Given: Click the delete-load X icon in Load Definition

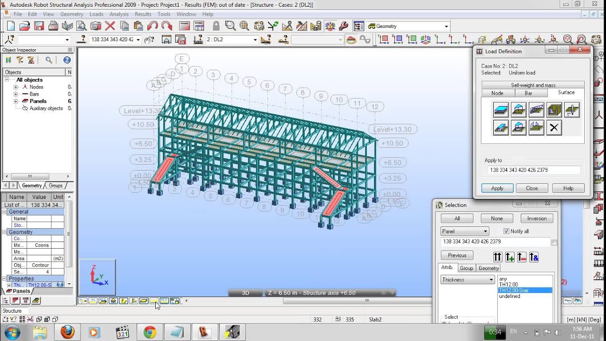Looking at the screenshot, I should point(554,128).
